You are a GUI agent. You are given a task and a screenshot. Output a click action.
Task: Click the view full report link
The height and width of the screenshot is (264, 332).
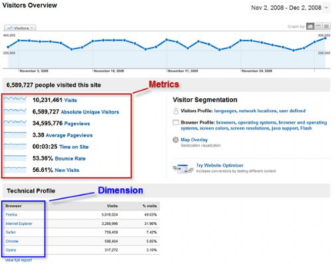[19, 260]
